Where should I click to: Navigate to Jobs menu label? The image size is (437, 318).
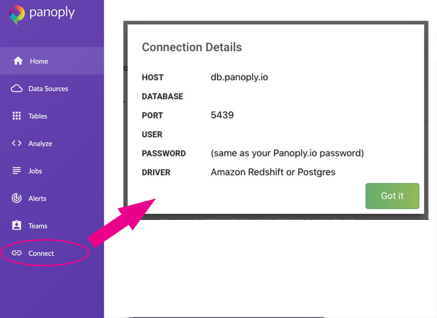coord(35,171)
